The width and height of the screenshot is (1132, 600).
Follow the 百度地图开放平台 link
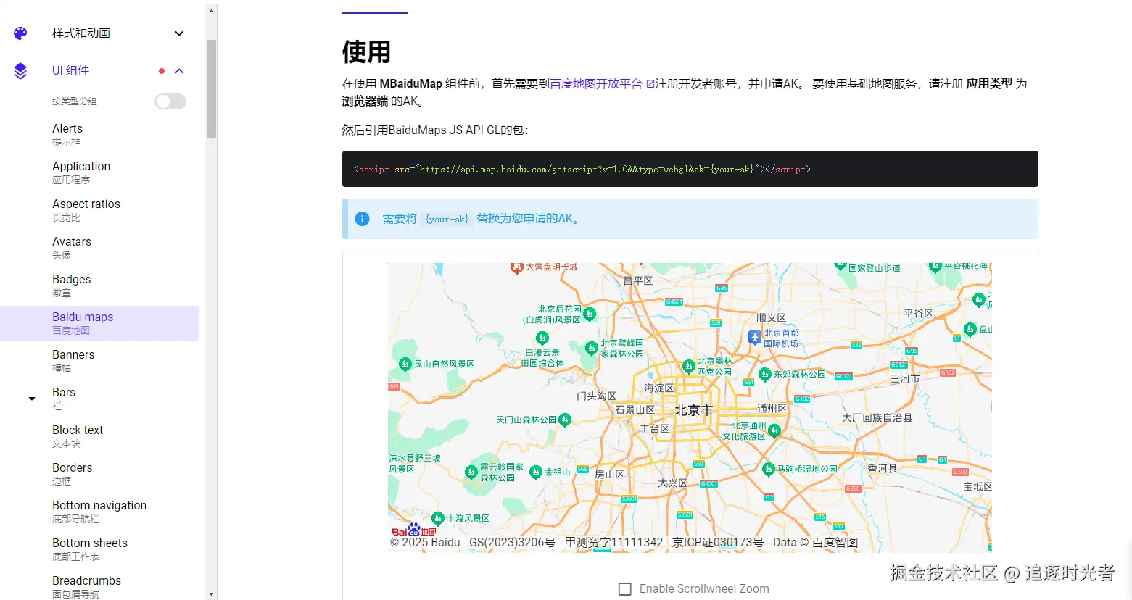[x=596, y=84]
